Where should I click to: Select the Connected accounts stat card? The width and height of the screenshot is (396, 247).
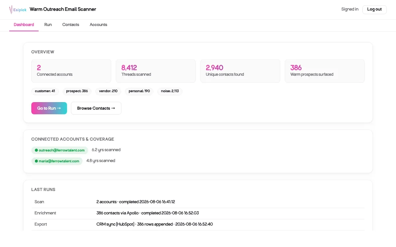[71, 71]
